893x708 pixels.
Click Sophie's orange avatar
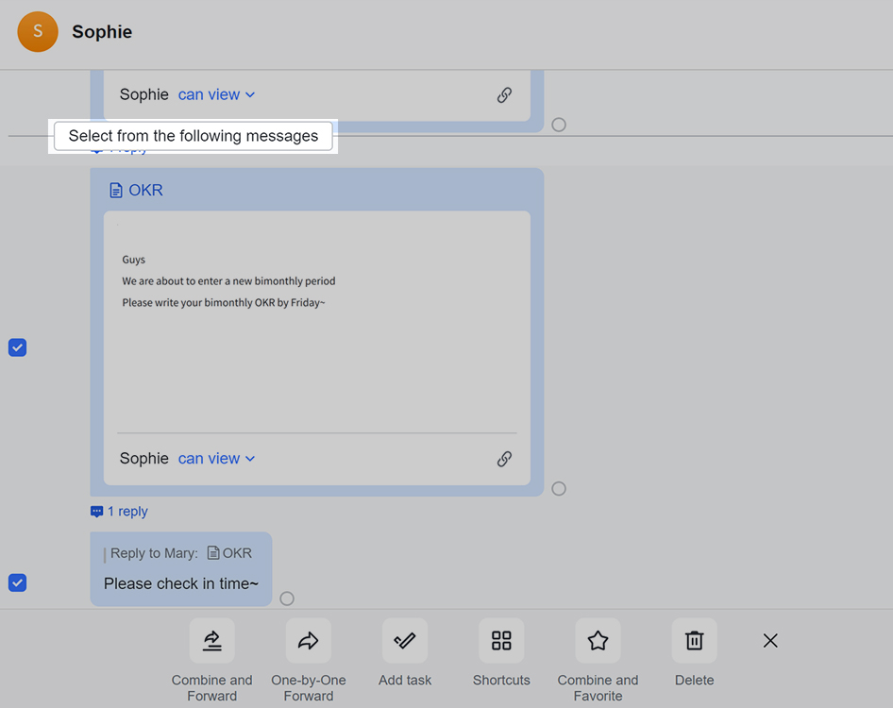[38, 32]
